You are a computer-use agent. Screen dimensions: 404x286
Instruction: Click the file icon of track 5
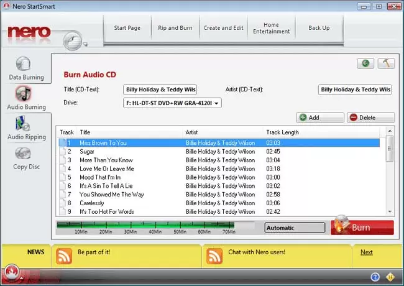tap(62, 177)
